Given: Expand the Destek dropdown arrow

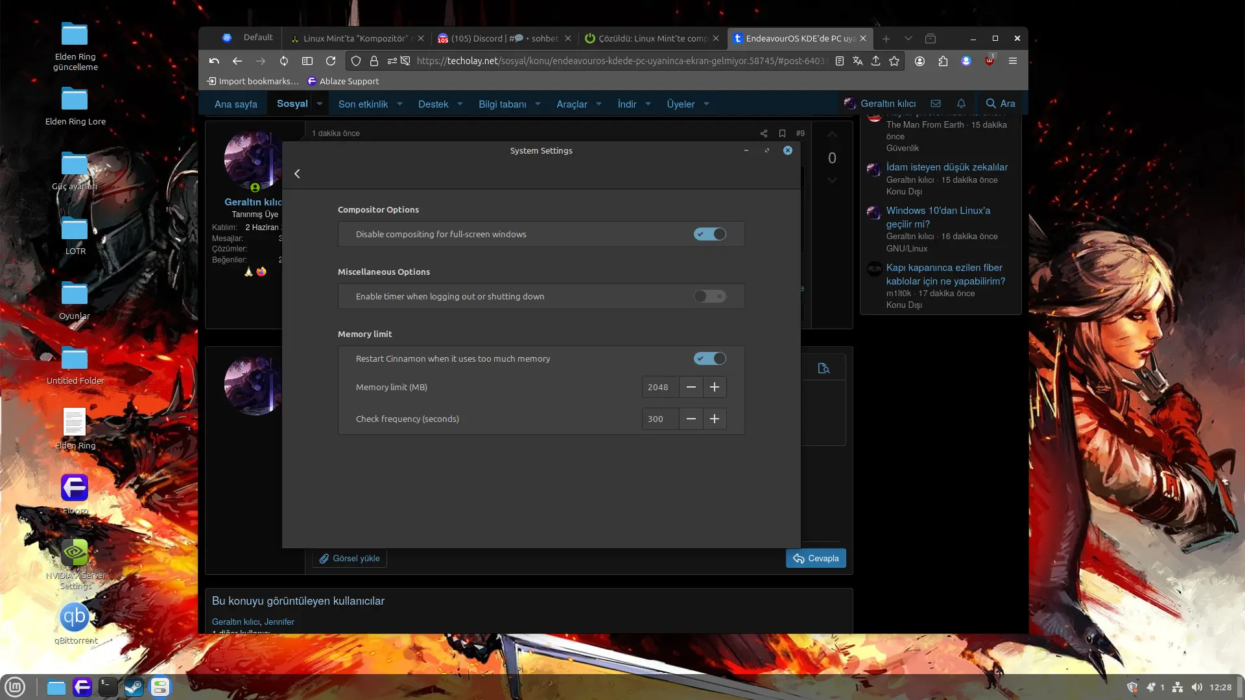Looking at the screenshot, I should pos(460,104).
